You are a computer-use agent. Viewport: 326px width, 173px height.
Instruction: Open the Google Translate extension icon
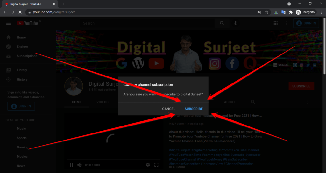coord(283,12)
